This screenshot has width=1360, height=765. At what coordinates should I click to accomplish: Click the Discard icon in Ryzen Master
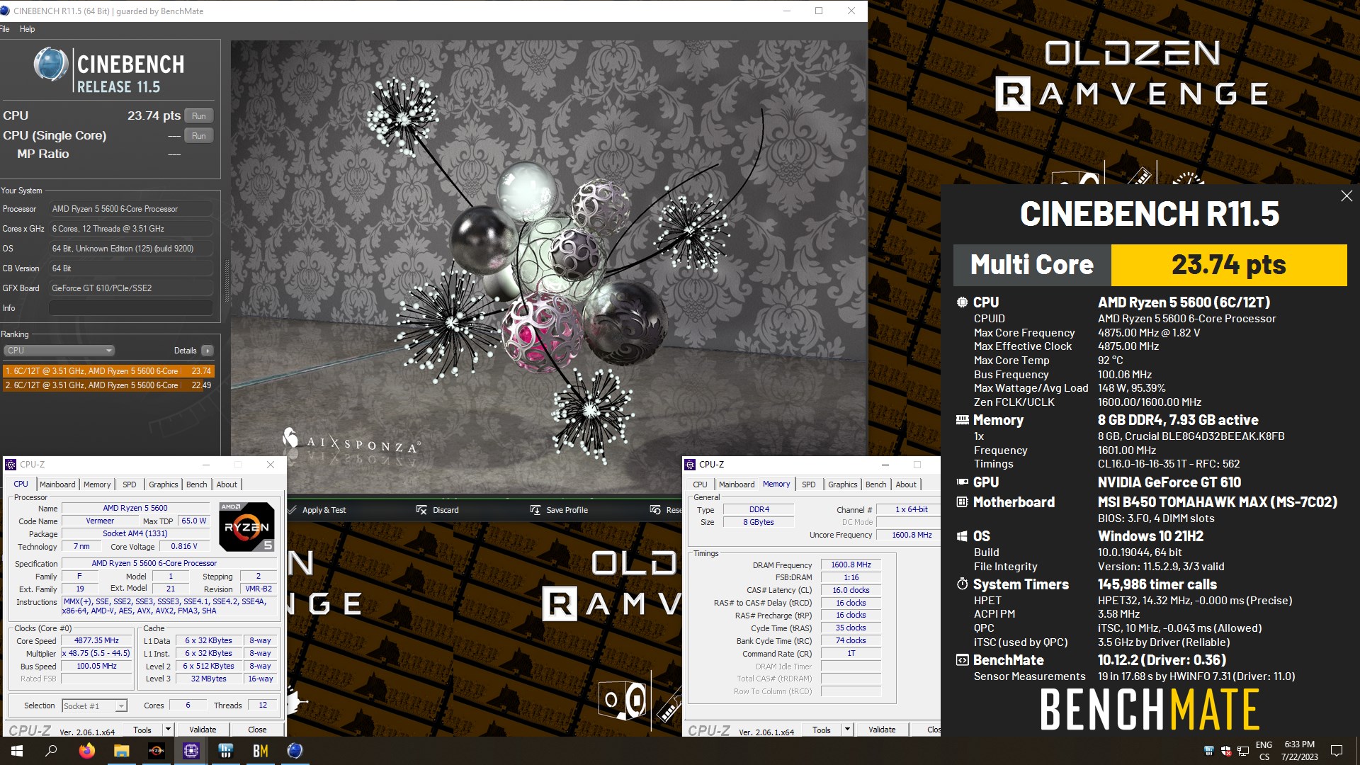click(421, 510)
